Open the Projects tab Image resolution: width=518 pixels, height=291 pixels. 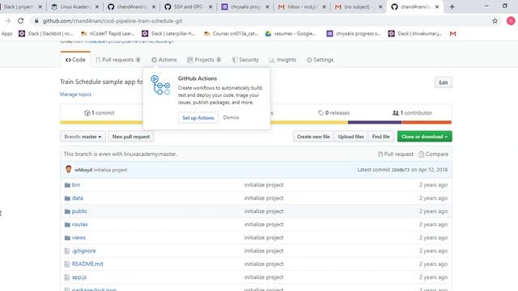tap(204, 60)
